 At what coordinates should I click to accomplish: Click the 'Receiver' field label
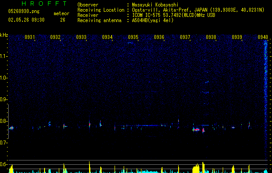(88, 15)
